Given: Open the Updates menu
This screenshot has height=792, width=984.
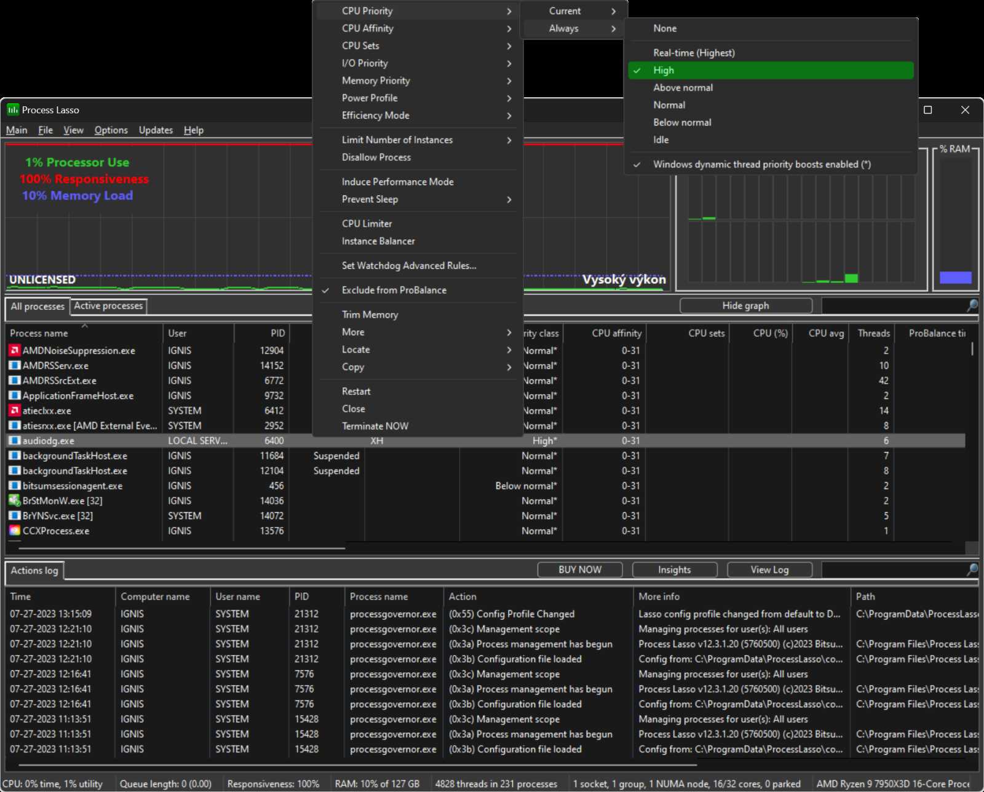Looking at the screenshot, I should coord(156,130).
